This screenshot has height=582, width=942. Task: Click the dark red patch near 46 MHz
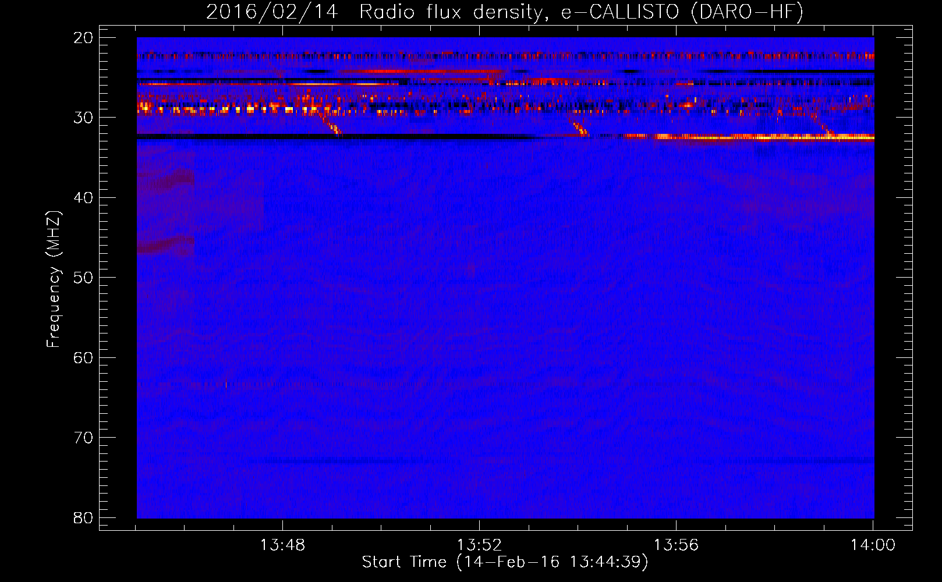tap(166, 244)
